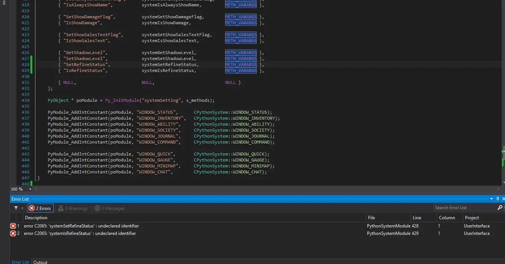Click the Line value 429 in error list
Screen dimensions: 505x264
click(415, 233)
